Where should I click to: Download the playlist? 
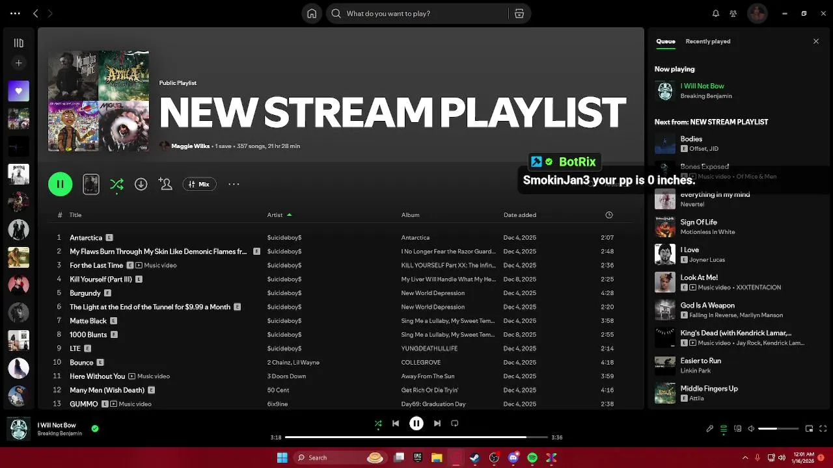tap(141, 184)
